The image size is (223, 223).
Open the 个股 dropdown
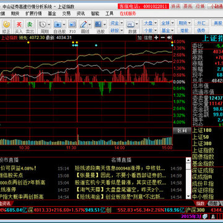click(x=151, y=30)
